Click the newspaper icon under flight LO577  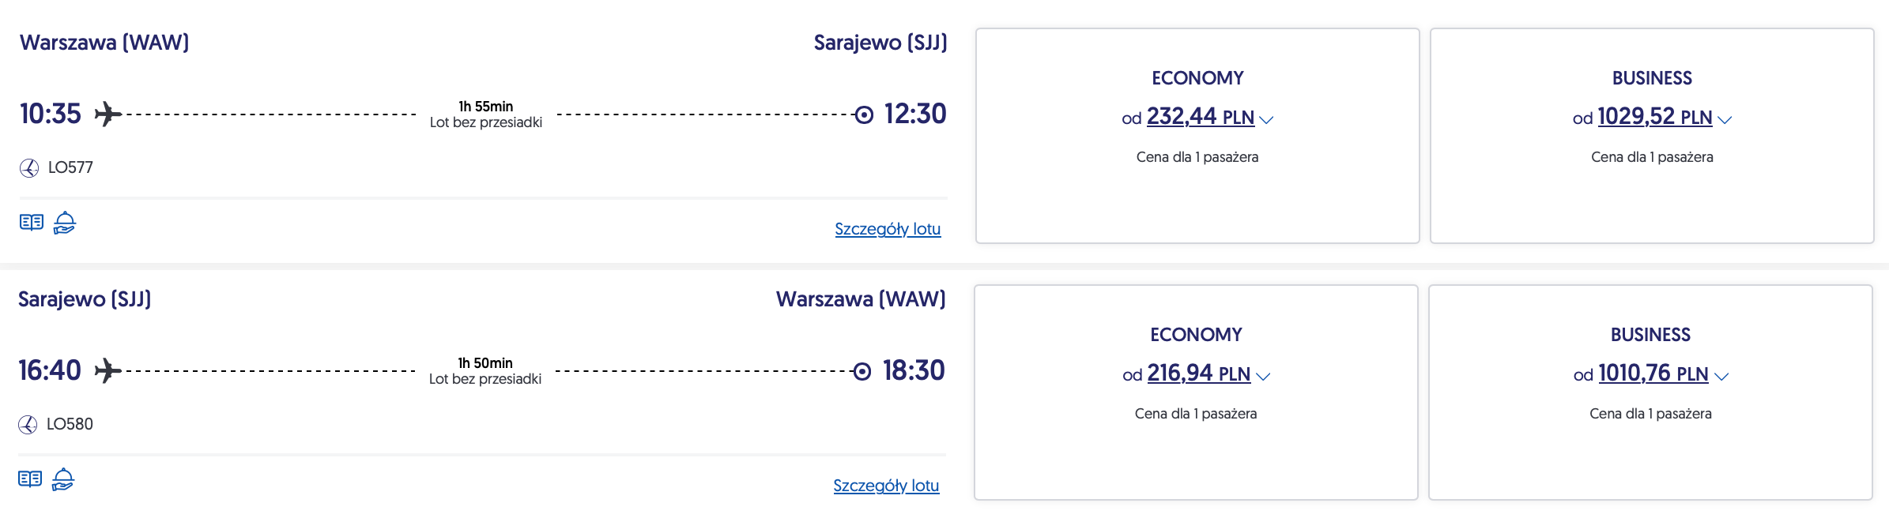[x=32, y=223]
